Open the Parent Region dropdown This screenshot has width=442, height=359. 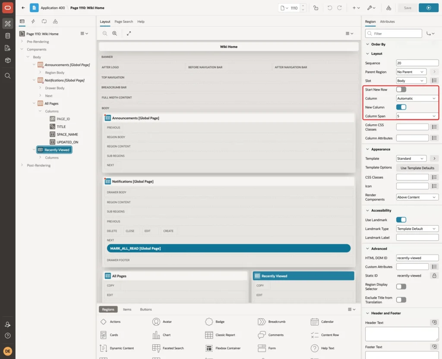click(x=411, y=72)
